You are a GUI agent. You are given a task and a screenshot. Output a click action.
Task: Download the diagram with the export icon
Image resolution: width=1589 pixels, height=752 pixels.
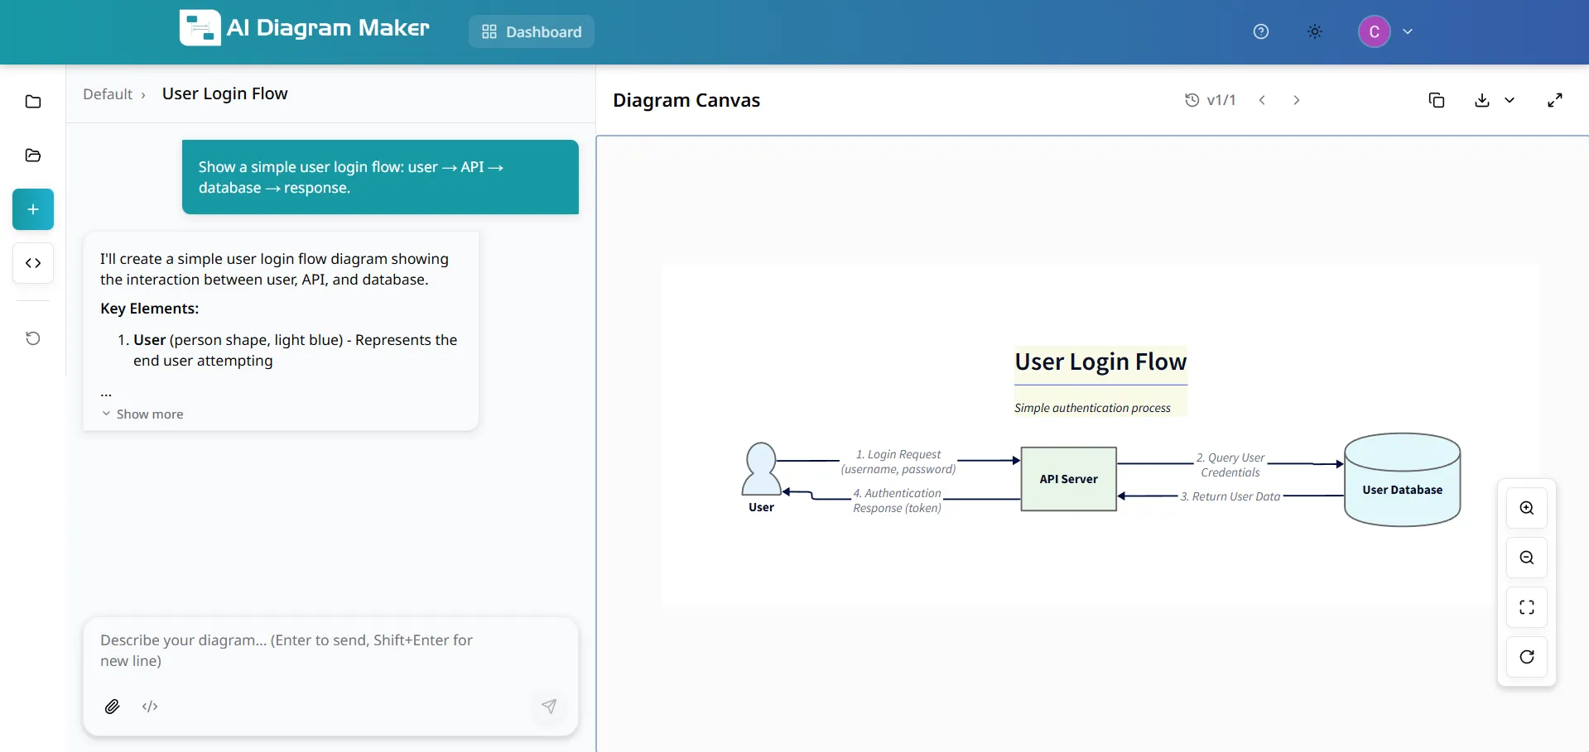point(1481,99)
